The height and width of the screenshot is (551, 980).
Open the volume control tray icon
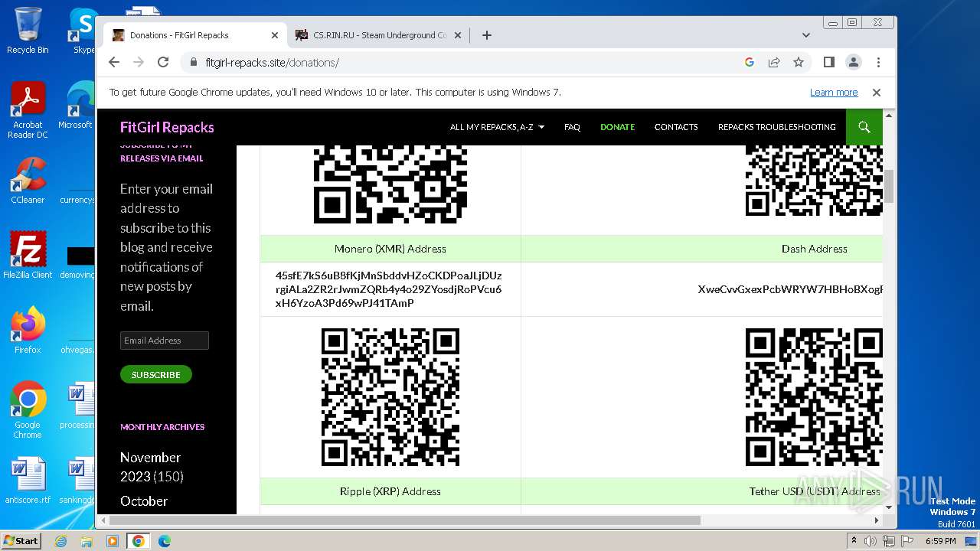(871, 541)
